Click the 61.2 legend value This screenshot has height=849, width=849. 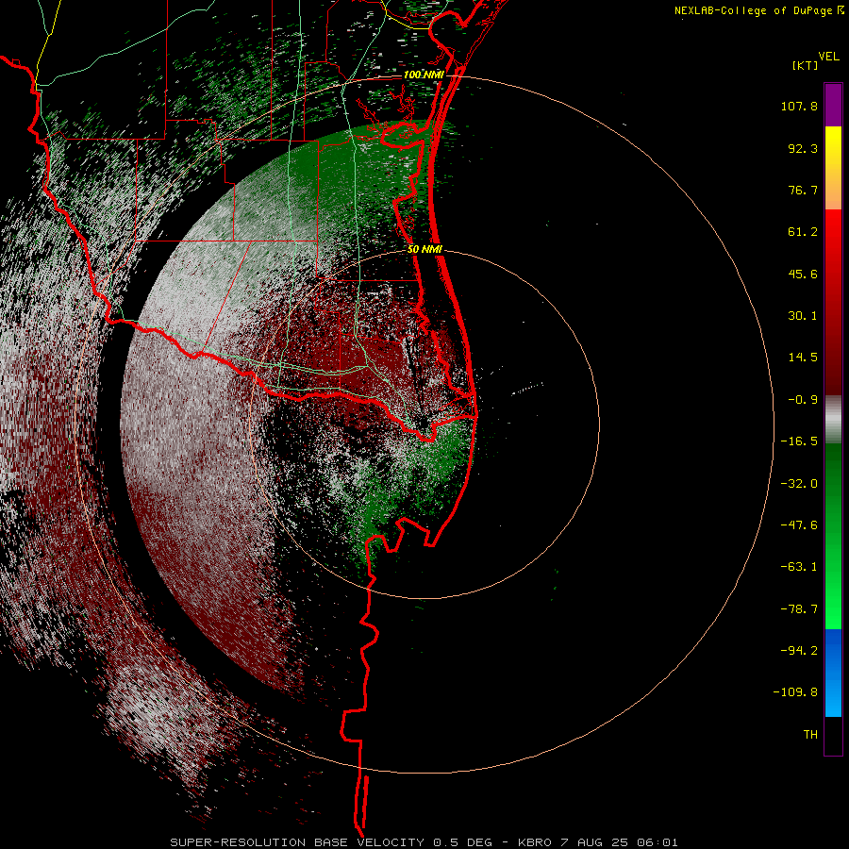click(803, 232)
